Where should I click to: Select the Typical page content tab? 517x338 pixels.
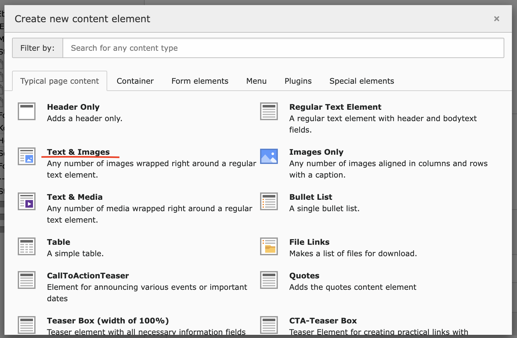(x=60, y=81)
